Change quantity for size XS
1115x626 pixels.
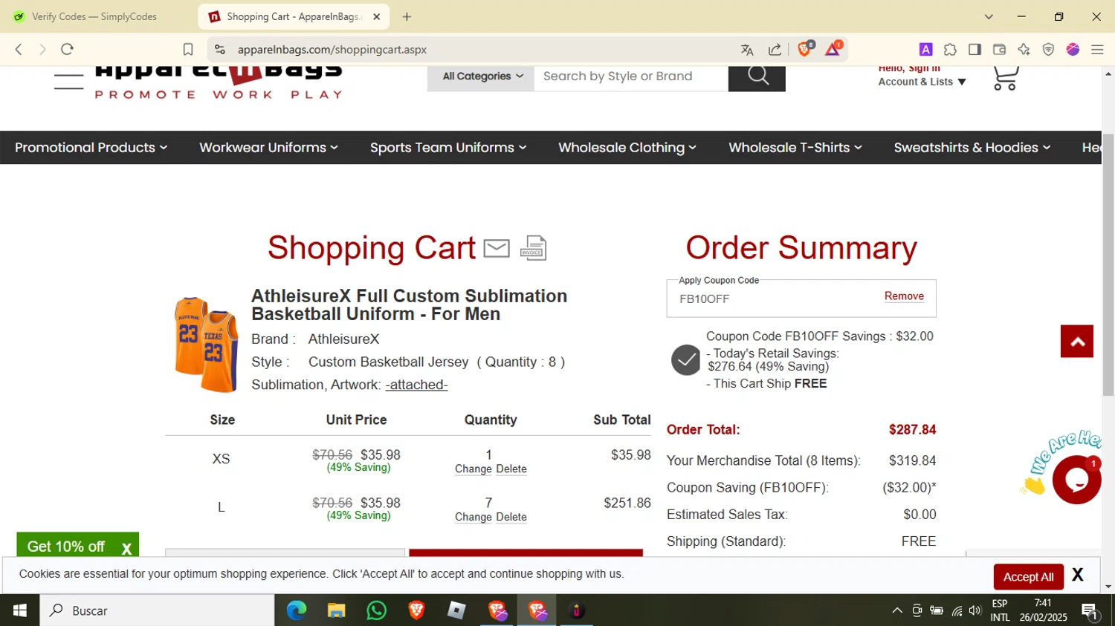474,469
